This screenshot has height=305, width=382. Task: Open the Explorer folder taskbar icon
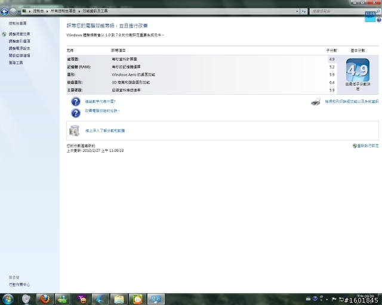tap(119, 299)
